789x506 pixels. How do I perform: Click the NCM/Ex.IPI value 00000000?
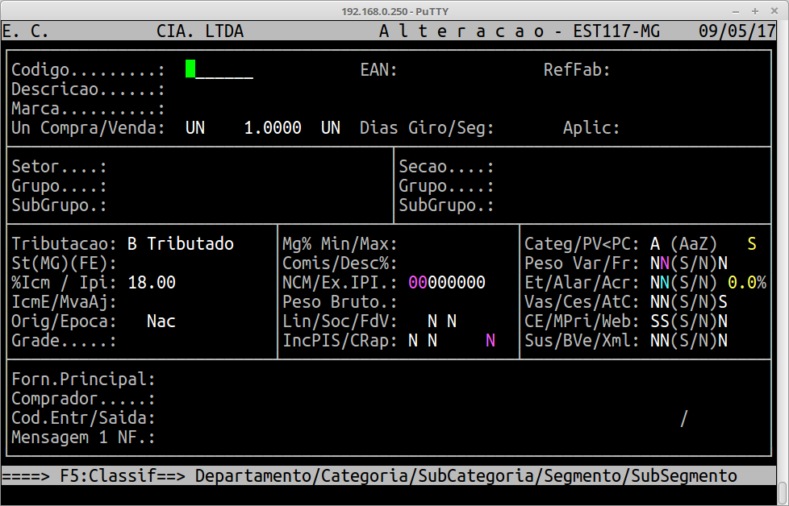pyautogui.click(x=447, y=283)
